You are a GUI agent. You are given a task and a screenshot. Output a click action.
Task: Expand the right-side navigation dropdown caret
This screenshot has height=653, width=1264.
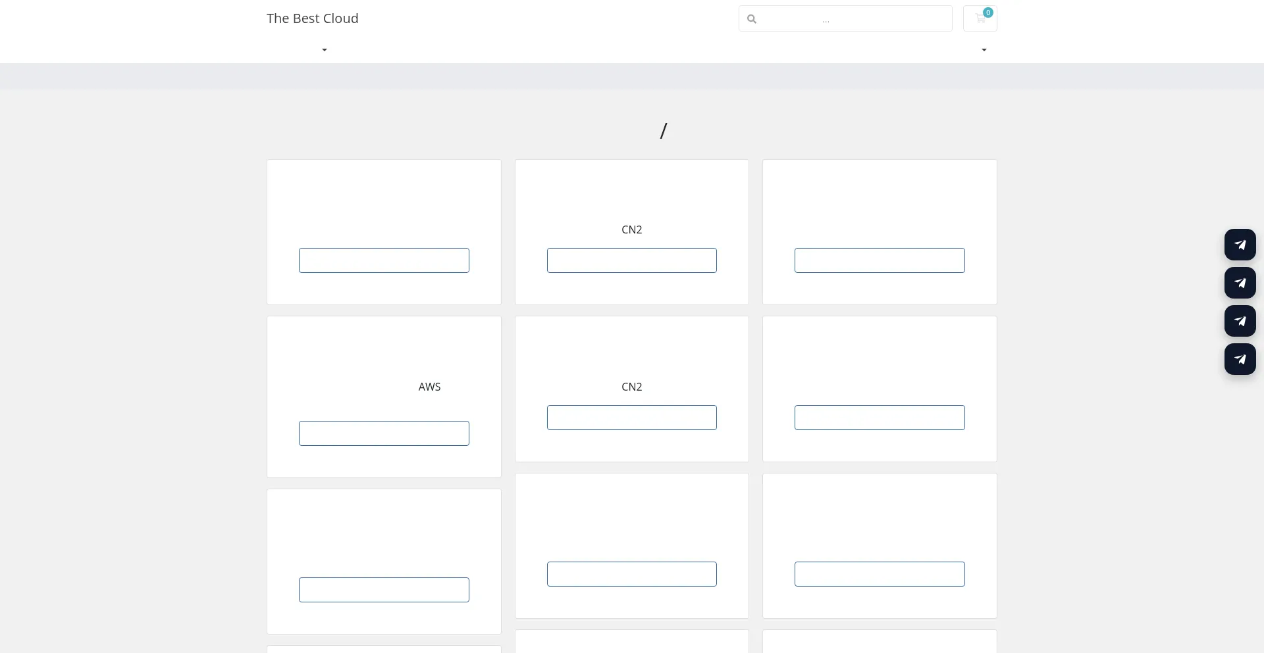(984, 50)
